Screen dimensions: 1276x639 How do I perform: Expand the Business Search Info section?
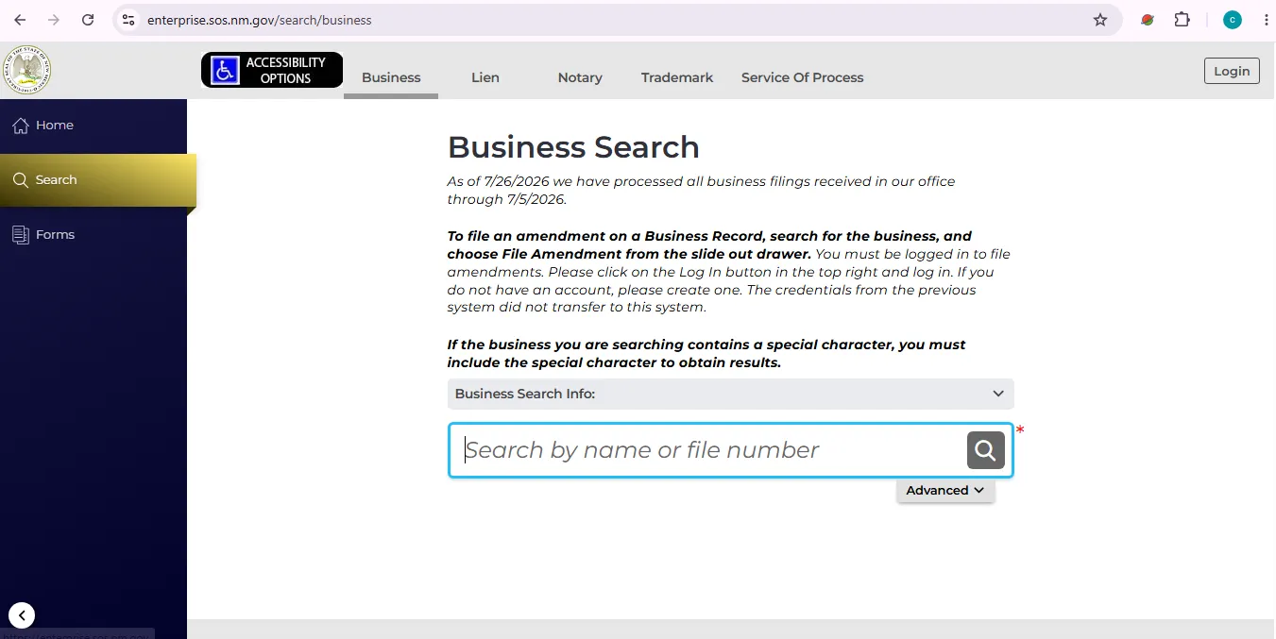coord(730,394)
